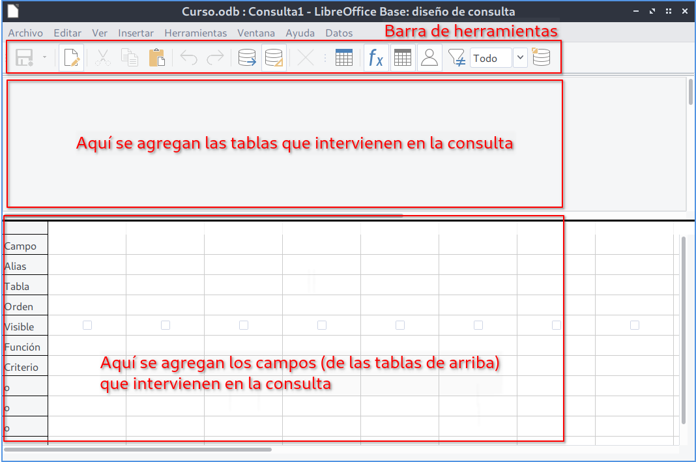
Task: Toggle the Functions (fx) icon
Action: 376,58
